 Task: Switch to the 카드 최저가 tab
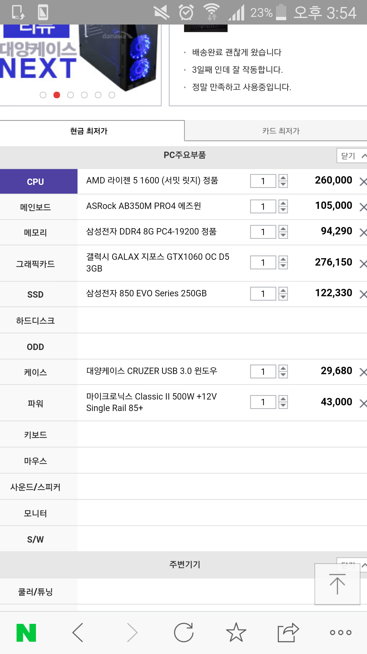click(276, 131)
